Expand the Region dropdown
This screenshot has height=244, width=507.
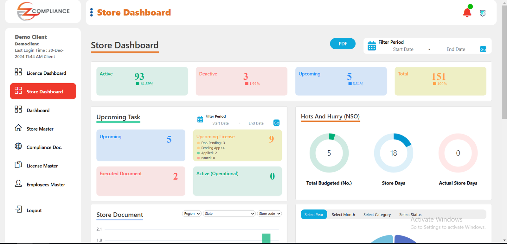[x=192, y=214]
